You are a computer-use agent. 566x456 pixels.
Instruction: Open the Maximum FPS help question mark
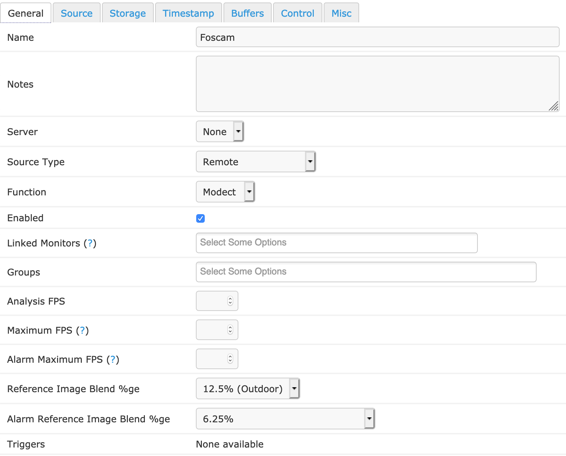[x=82, y=330]
